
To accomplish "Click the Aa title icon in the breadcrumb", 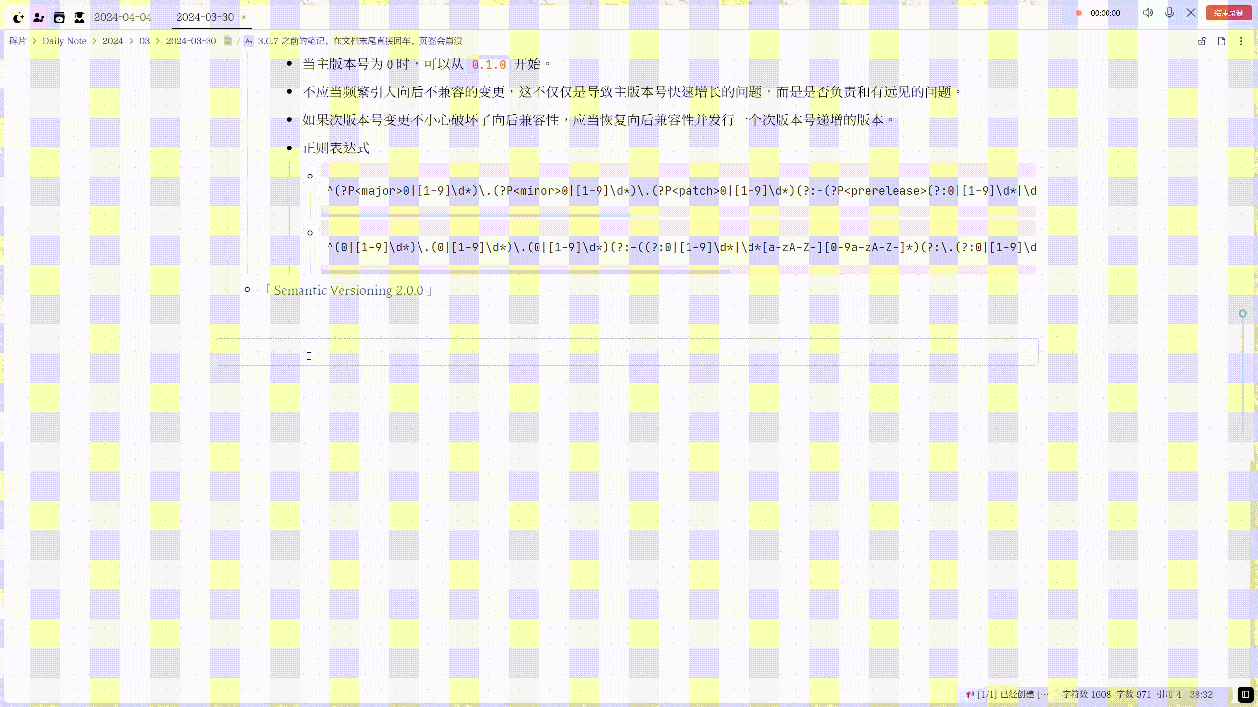I will (x=248, y=41).
